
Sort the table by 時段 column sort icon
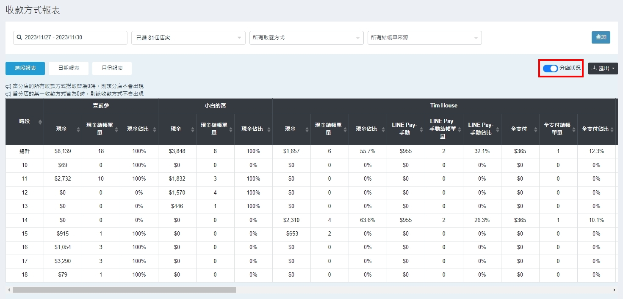(40, 122)
